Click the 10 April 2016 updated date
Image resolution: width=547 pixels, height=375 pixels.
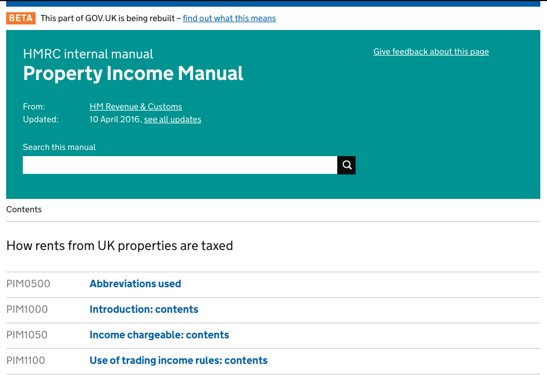(115, 119)
